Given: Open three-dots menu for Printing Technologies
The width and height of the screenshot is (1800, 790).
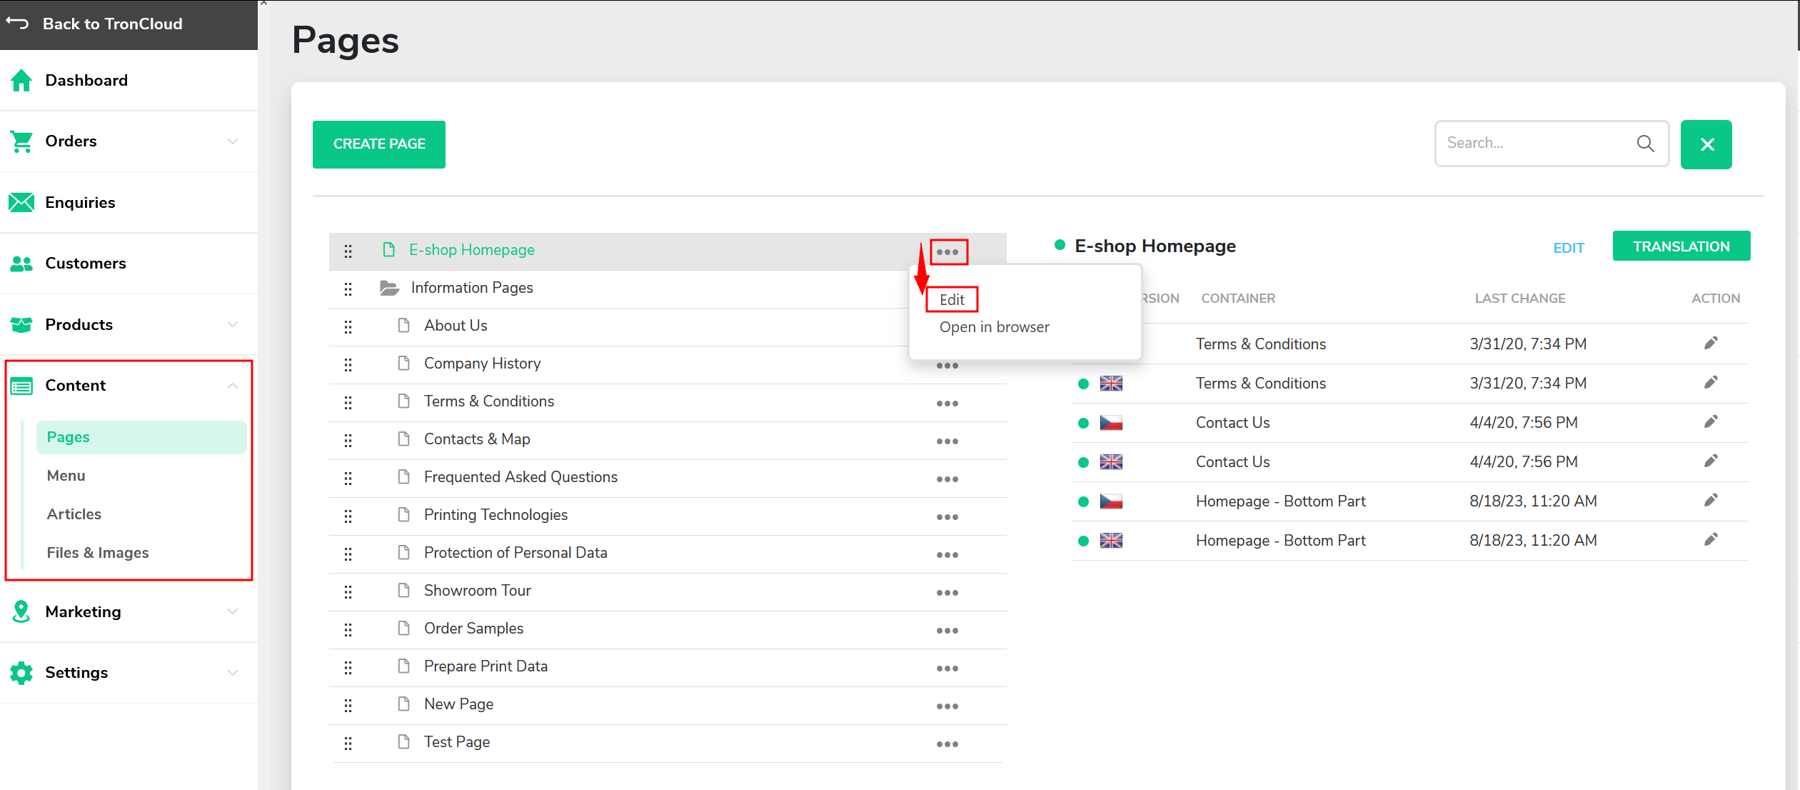Looking at the screenshot, I should [x=947, y=517].
